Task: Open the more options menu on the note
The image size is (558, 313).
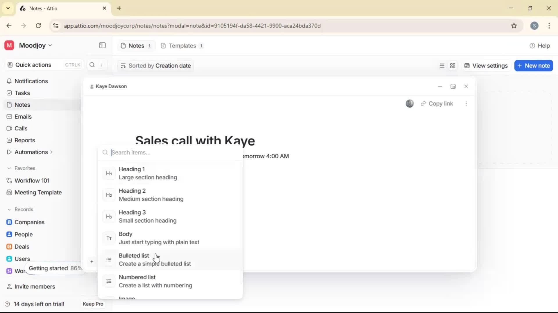Action: [x=466, y=103]
